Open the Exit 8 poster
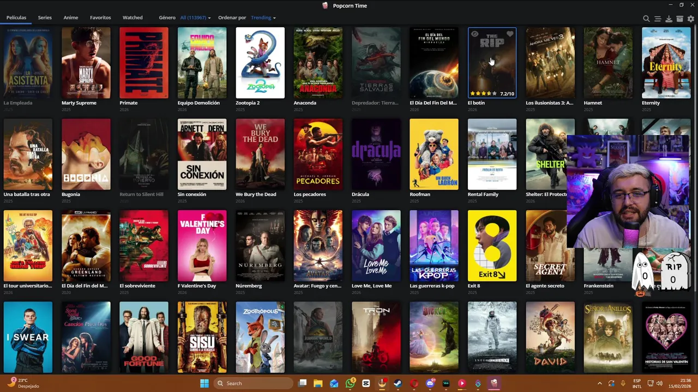 (x=492, y=246)
